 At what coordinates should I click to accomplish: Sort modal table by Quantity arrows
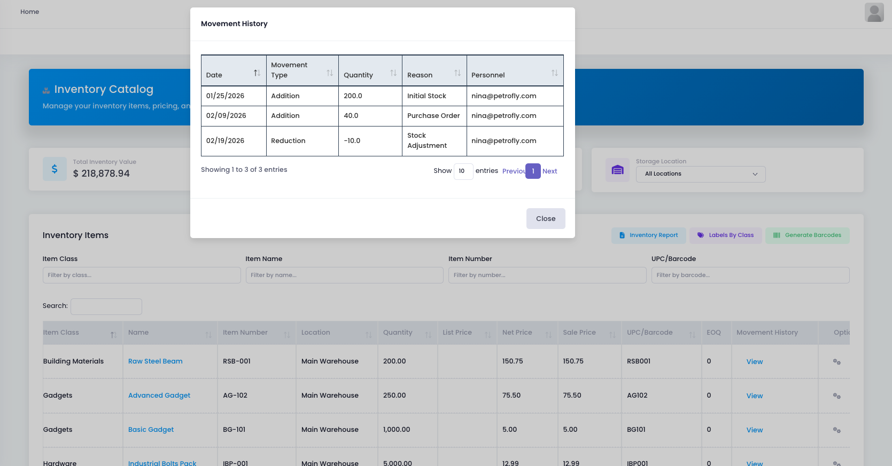click(x=393, y=73)
